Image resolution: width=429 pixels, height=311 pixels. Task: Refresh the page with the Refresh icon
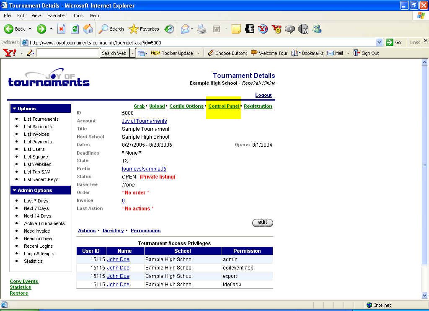click(x=75, y=29)
